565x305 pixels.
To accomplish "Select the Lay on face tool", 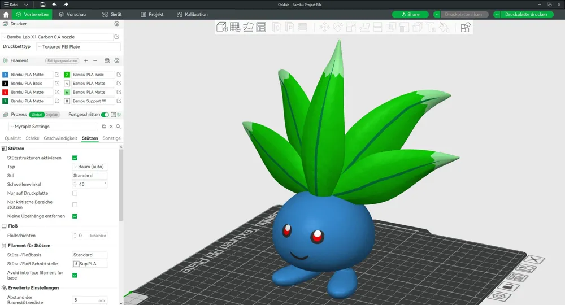I will (x=364, y=27).
